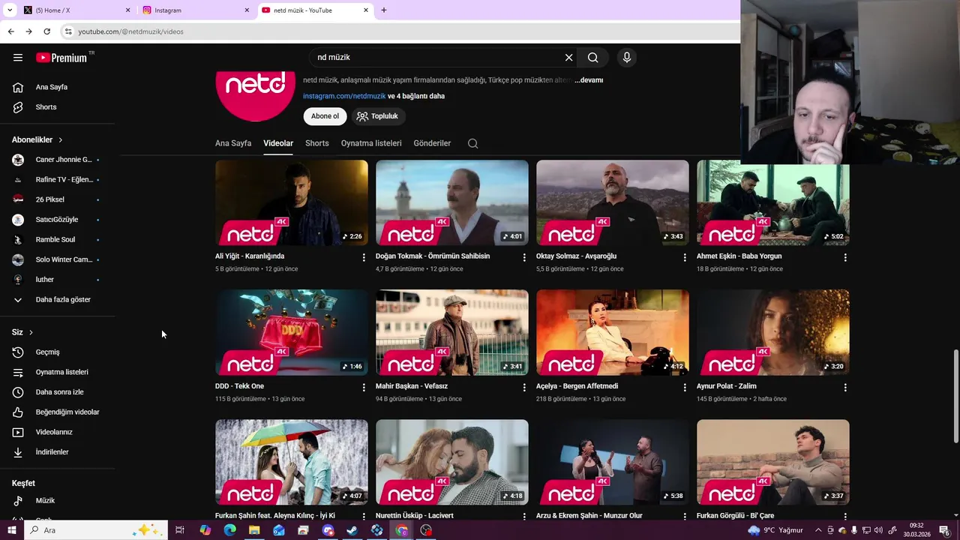
Task: Open more options for Oktay Solmaz - Avşaroğlu
Action: (685, 257)
